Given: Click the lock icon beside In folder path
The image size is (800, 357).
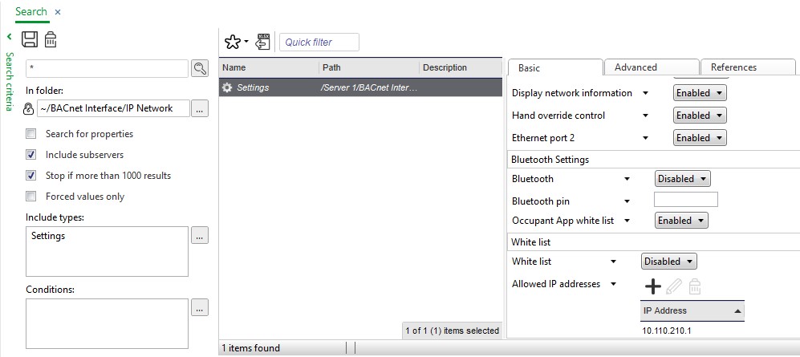Looking at the screenshot, I should (x=30, y=108).
